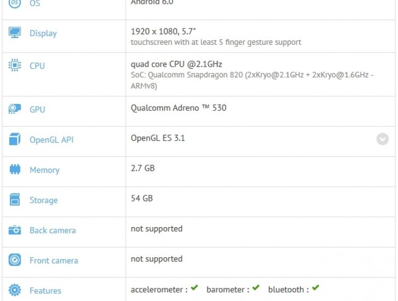
Task: Click the Back camera icon
Action: [x=15, y=230]
